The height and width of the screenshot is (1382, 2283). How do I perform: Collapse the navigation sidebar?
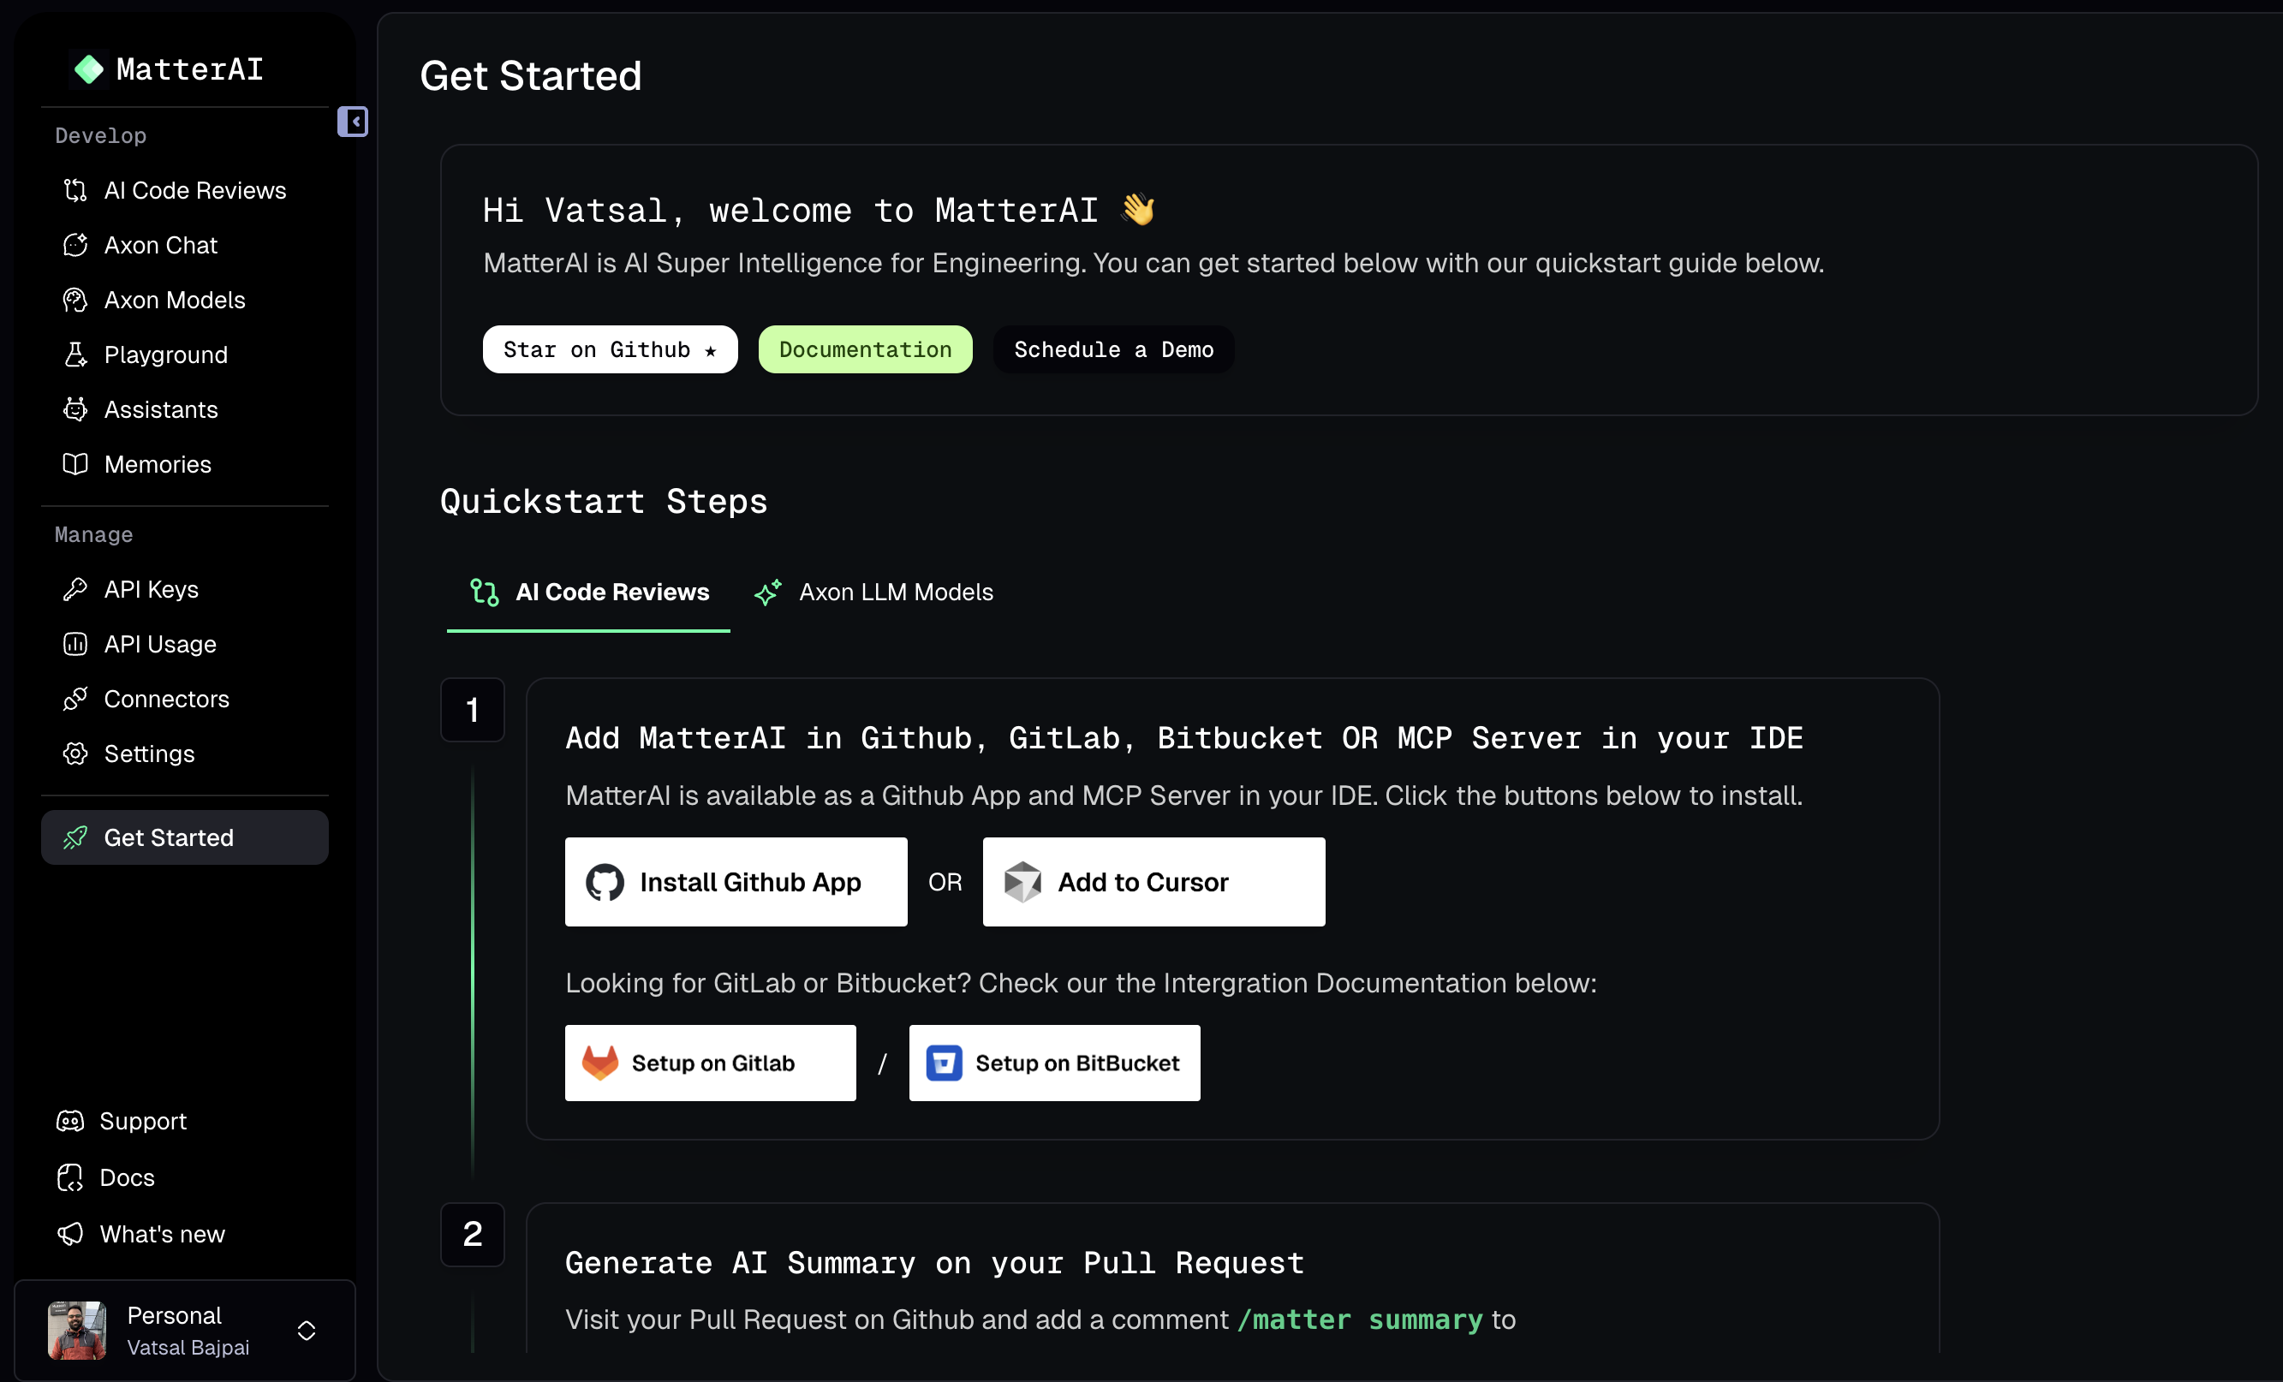pyautogui.click(x=353, y=122)
